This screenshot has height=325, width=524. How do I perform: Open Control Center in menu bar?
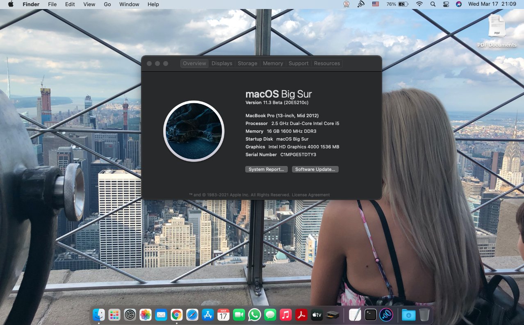tap(446, 4)
